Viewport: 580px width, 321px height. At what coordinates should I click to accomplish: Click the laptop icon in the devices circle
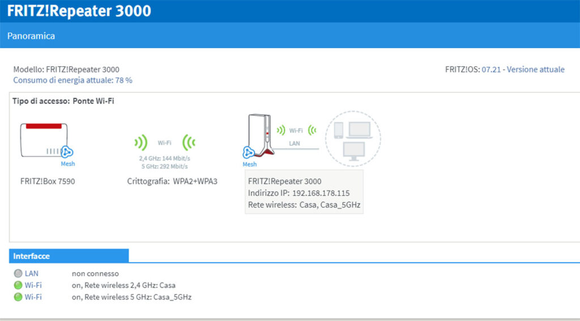(359, 130)
